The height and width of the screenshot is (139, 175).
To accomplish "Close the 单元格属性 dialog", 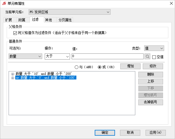I will [x=171, y=3].
